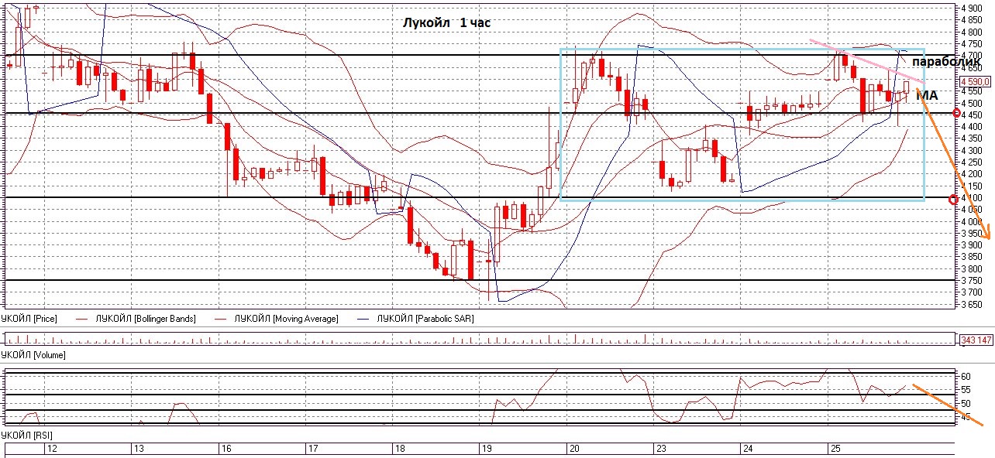This screenshot has height=458, width=995.
Task: Click the 4 800 price axis label
Action: coord(973,32)
